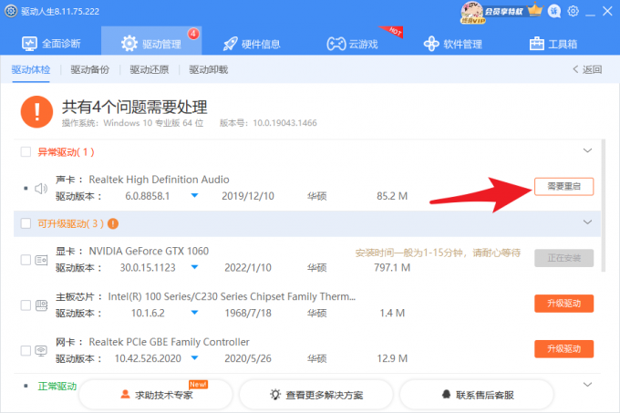Click the rocket icon of 硬件信息
This screenshot has height=413, width=620.
pyautogui.click(x=230, y=44)
